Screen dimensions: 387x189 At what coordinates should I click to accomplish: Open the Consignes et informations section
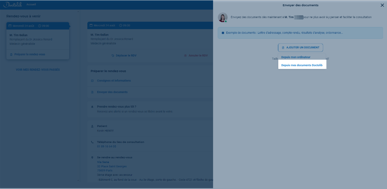[114, 81]
